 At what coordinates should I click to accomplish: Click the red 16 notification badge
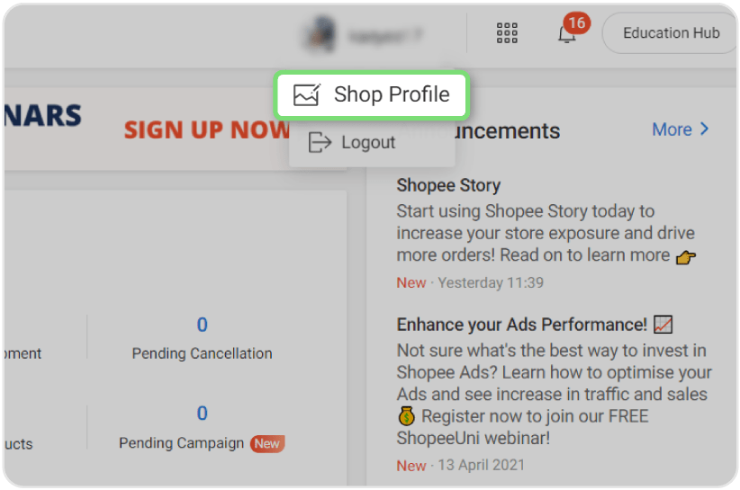point(577,22)
